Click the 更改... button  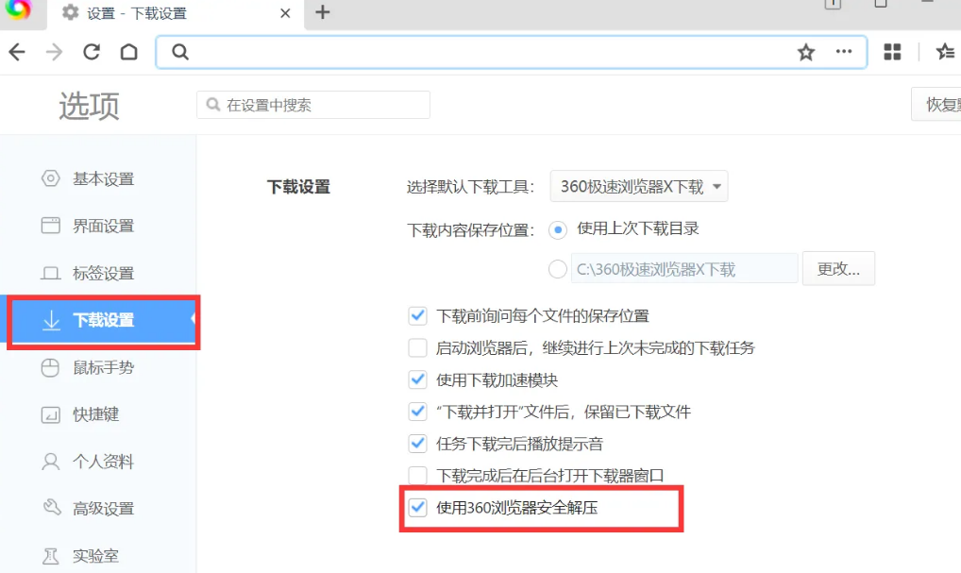pos(838,268)
